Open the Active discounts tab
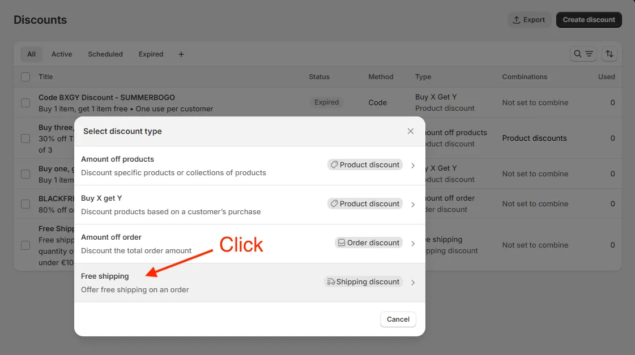The width and height of the screenshot is (635, 355). tap(61, 54)
